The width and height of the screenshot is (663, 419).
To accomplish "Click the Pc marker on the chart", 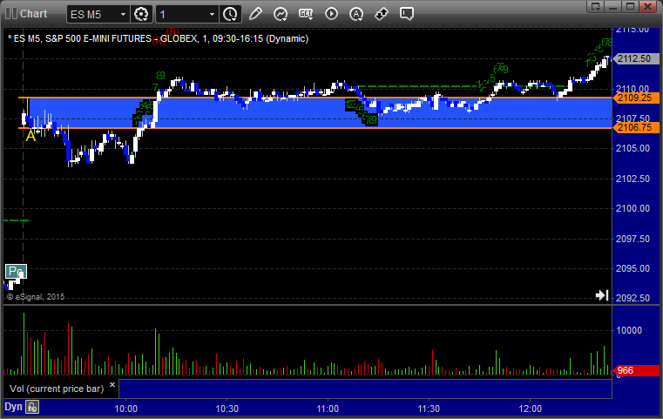I will tap(16, 271).
